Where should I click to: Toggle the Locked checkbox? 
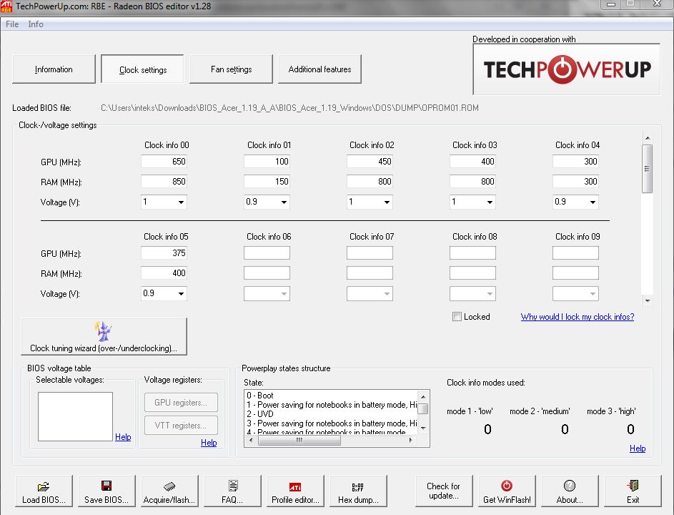(457, 317)
